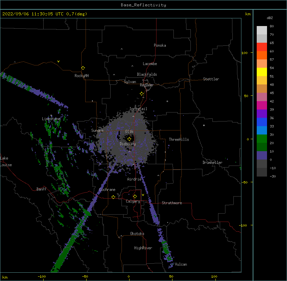Select the bright green 20-30 dBZ legend swatch

tap(262, 139)
